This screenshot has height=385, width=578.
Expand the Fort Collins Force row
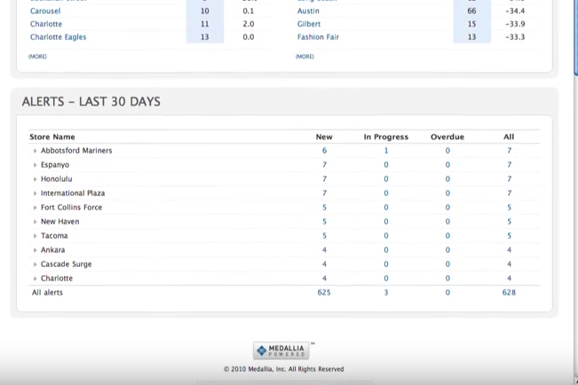36,208
